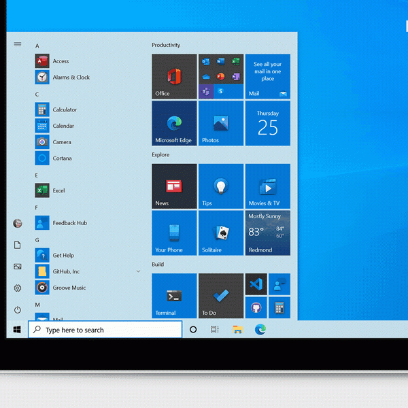The width and height of the screenshot is (408, 408).
Task: Click the Build group heading
Action: [158, 265]
